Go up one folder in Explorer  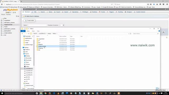click(29, 34)
